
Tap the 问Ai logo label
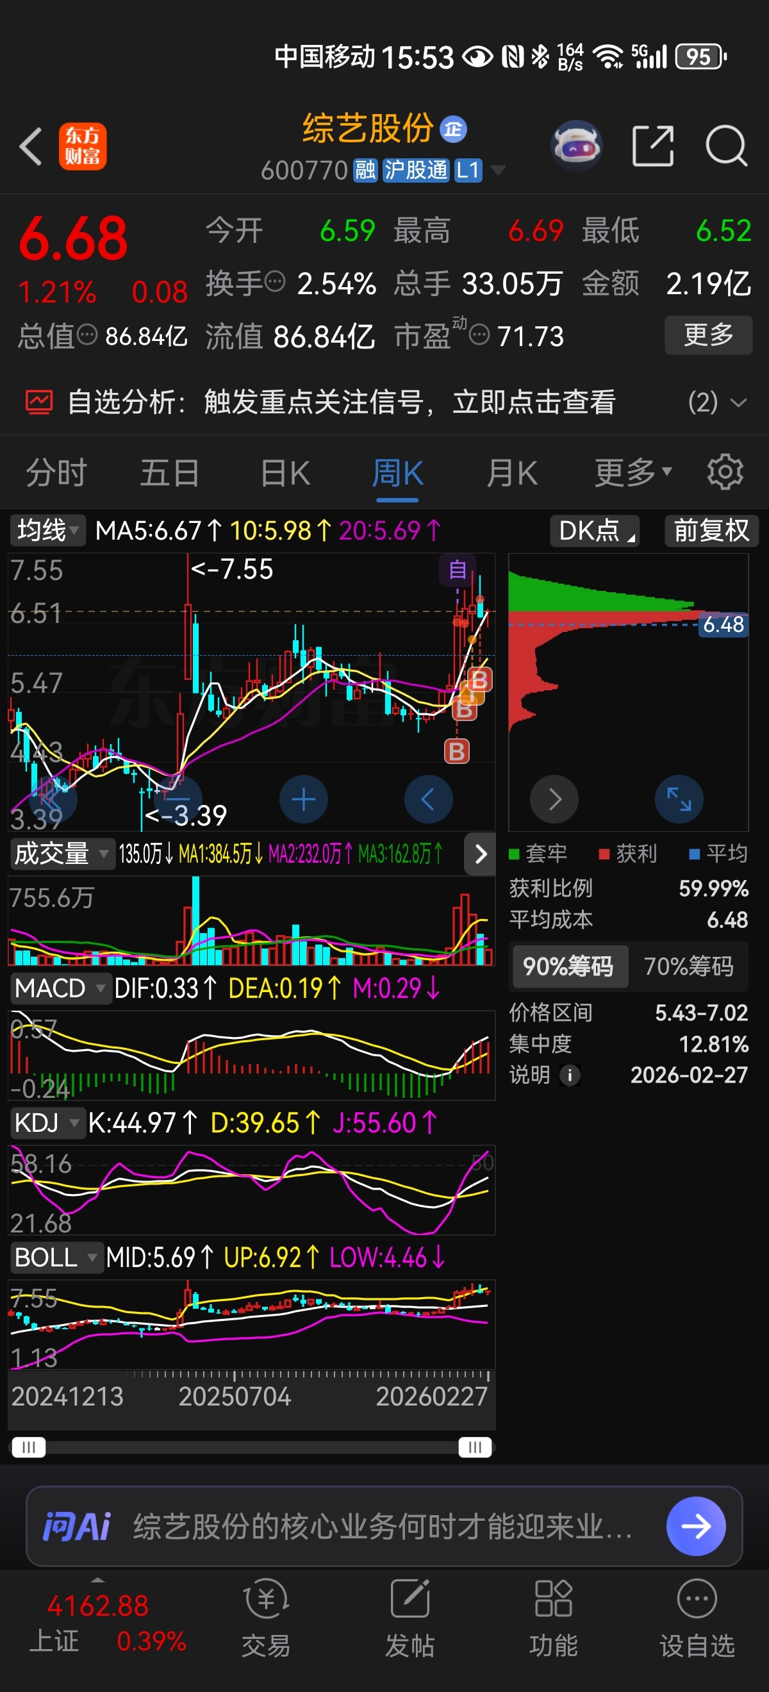coord(76,1526)
